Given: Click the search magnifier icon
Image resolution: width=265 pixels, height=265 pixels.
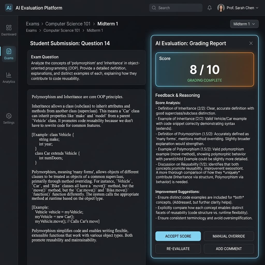Looking at the screenshot, I should click(x=154, y=8).
